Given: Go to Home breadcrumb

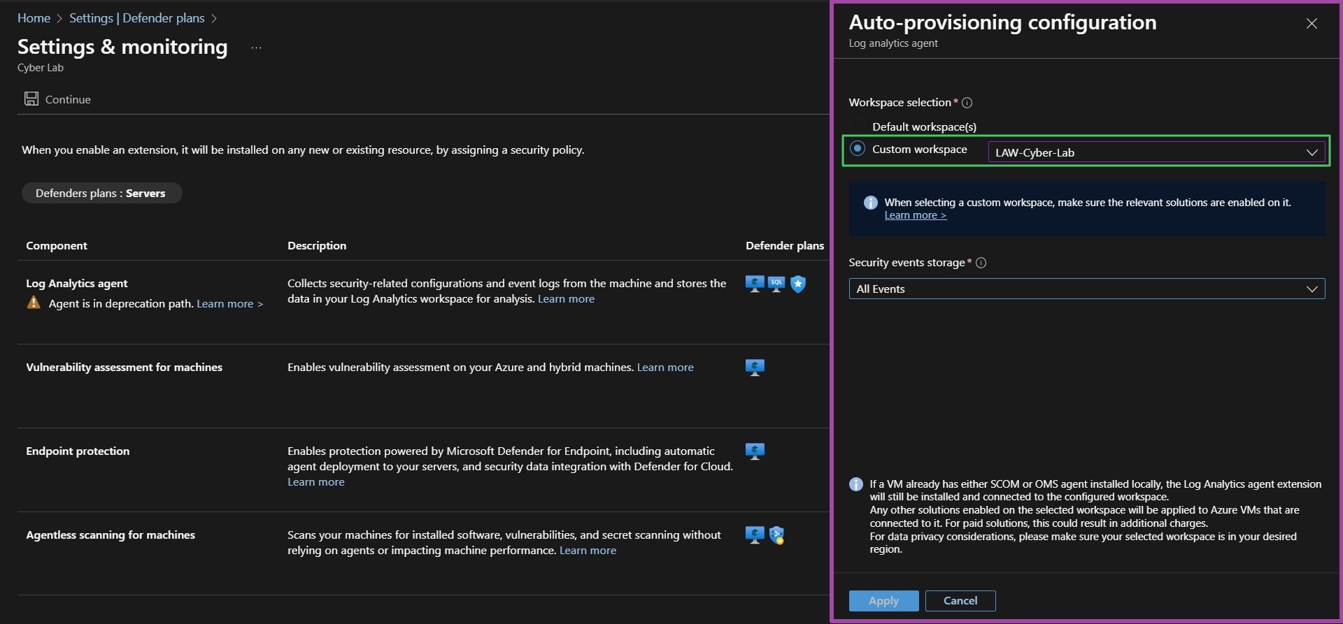Looking at the screenshot, I should pyautogui.click(x=34, y=18).
